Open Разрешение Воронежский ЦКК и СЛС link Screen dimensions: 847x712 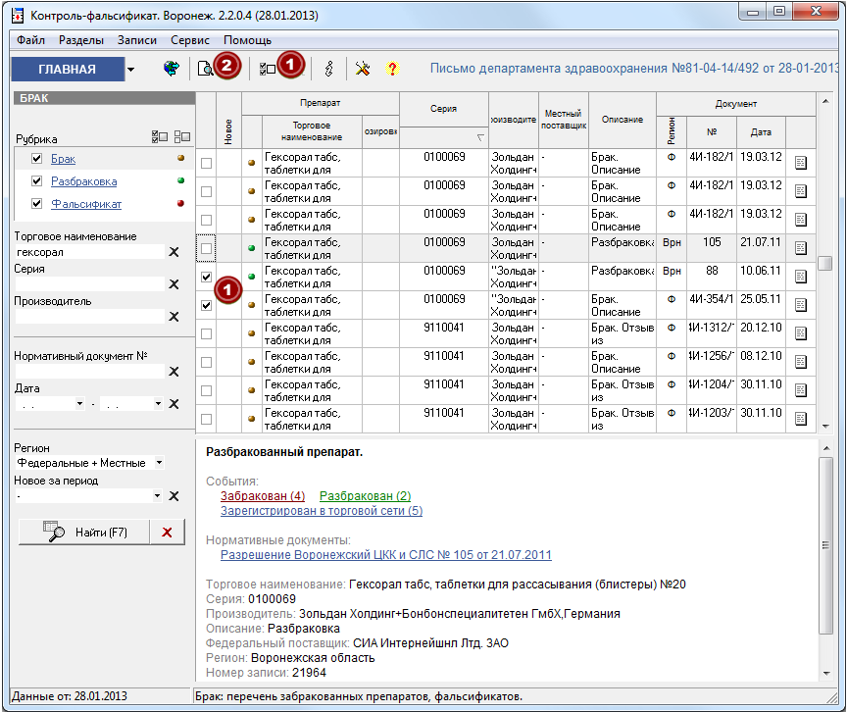tap(385, 555)
